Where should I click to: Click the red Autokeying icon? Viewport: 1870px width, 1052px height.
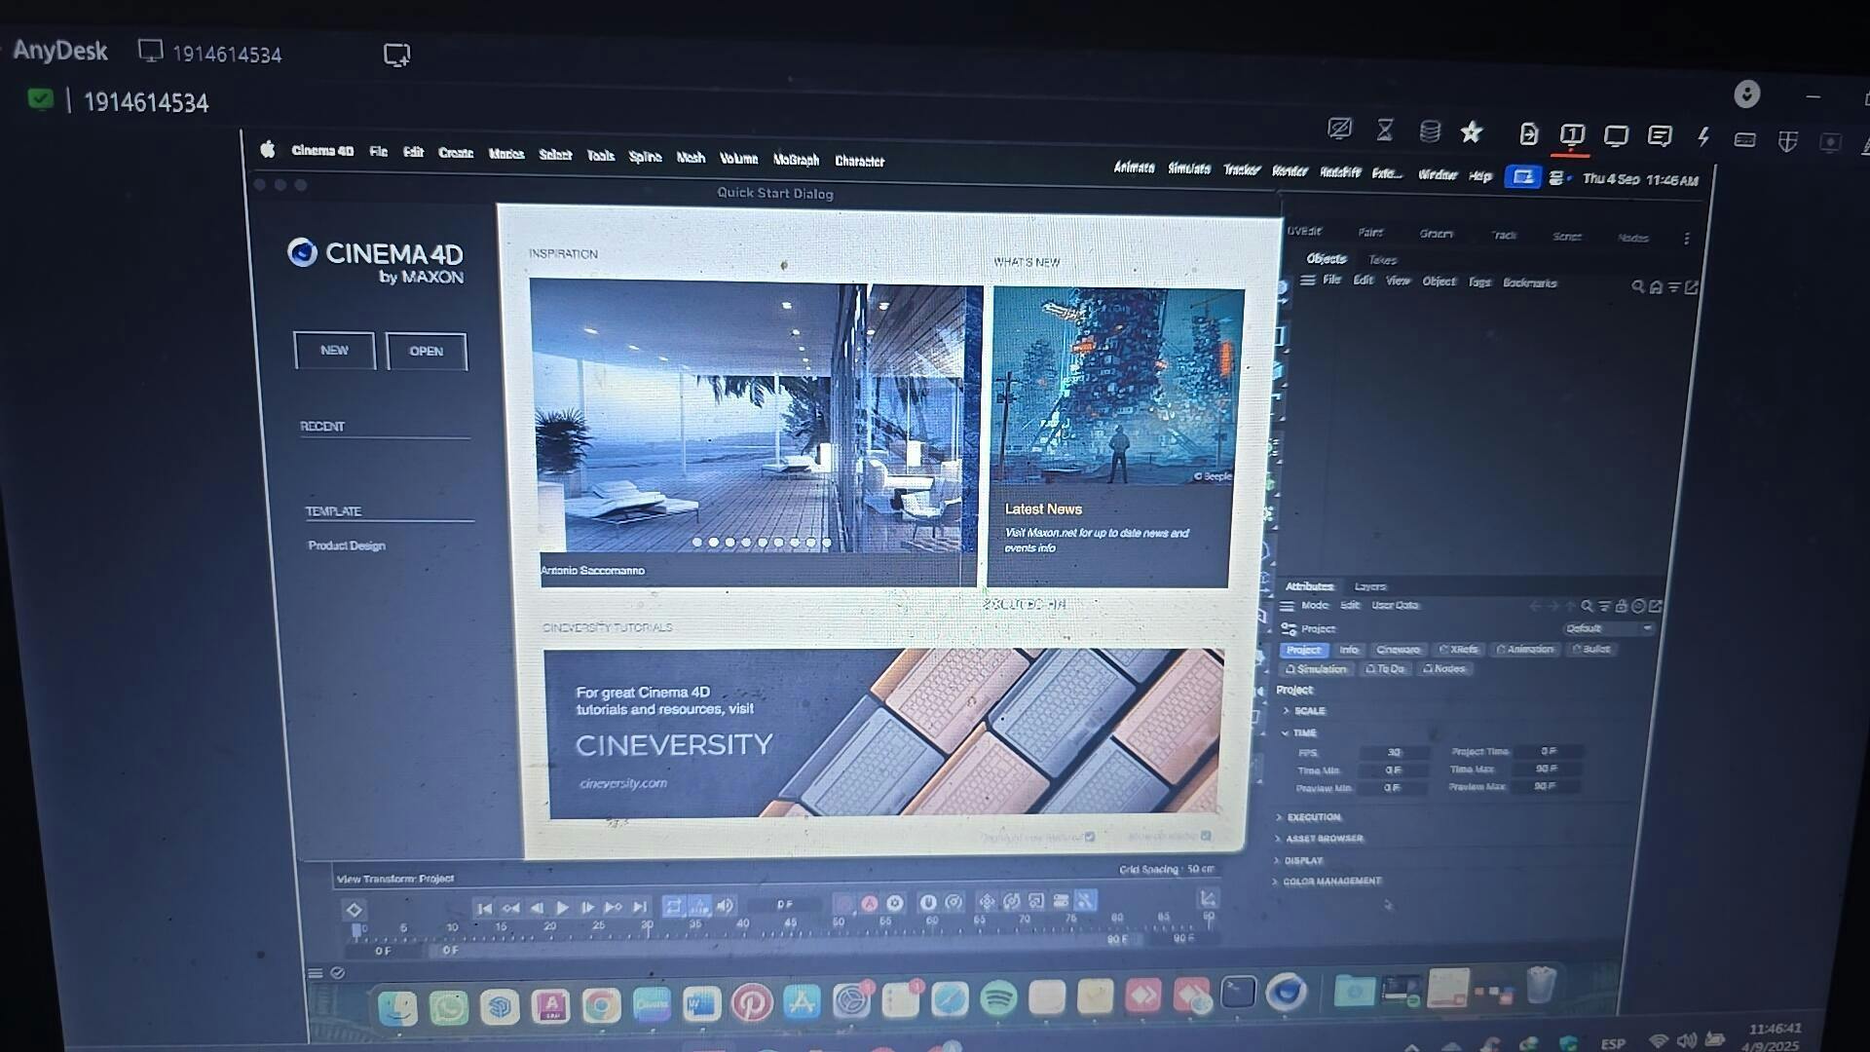[869, 904]
